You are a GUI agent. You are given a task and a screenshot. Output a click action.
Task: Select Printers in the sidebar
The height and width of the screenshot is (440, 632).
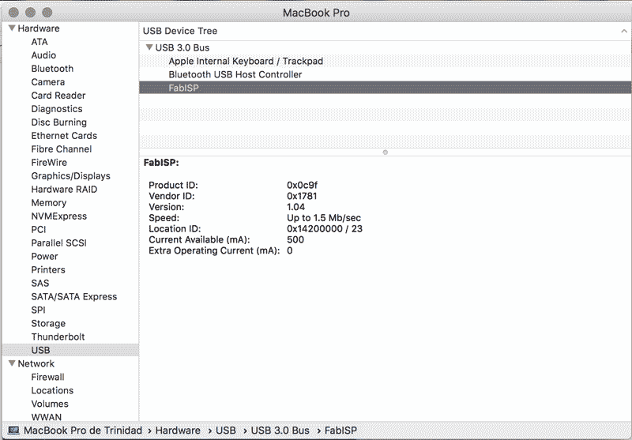coord(48,269)
